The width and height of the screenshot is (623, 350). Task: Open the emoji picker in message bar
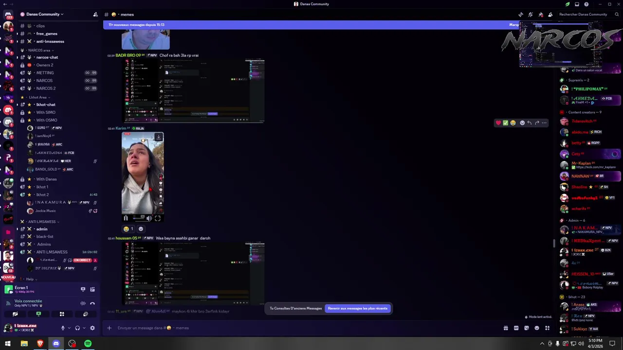coord(537,328)
